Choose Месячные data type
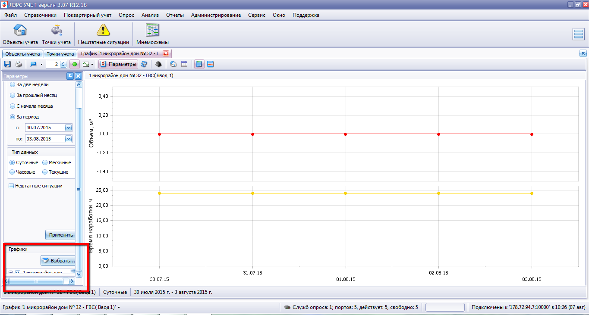Viewport: 589px width, 315px height. (x=45, y=162)
